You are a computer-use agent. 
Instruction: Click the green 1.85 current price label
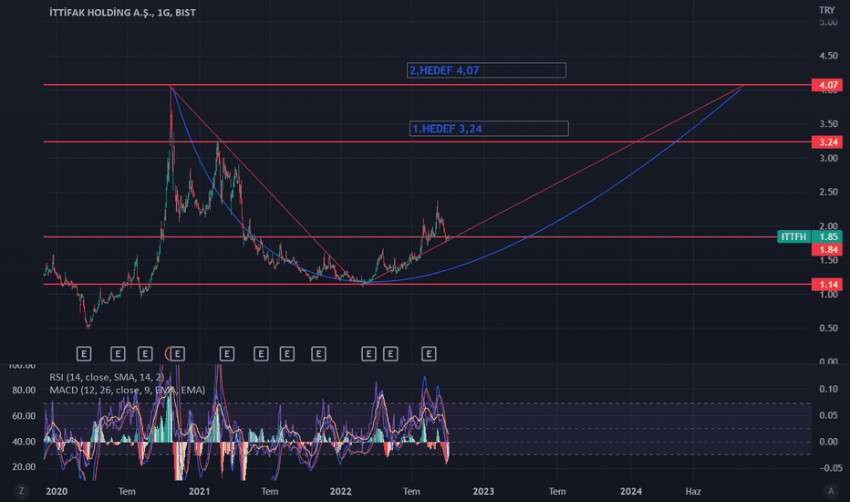pos(827,236)
